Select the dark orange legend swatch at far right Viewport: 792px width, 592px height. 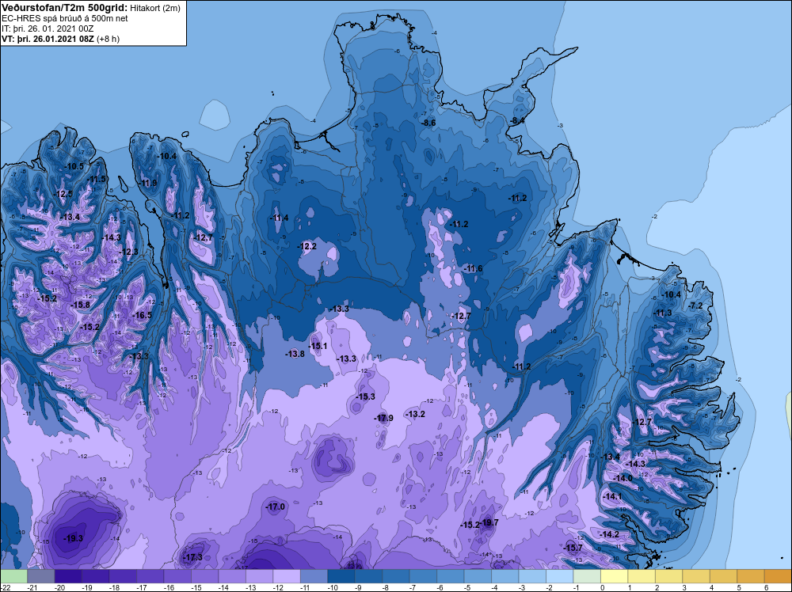778,576
